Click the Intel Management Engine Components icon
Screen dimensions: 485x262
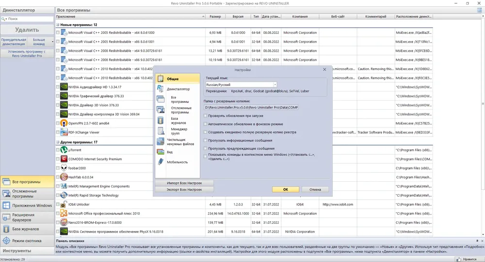64,186
